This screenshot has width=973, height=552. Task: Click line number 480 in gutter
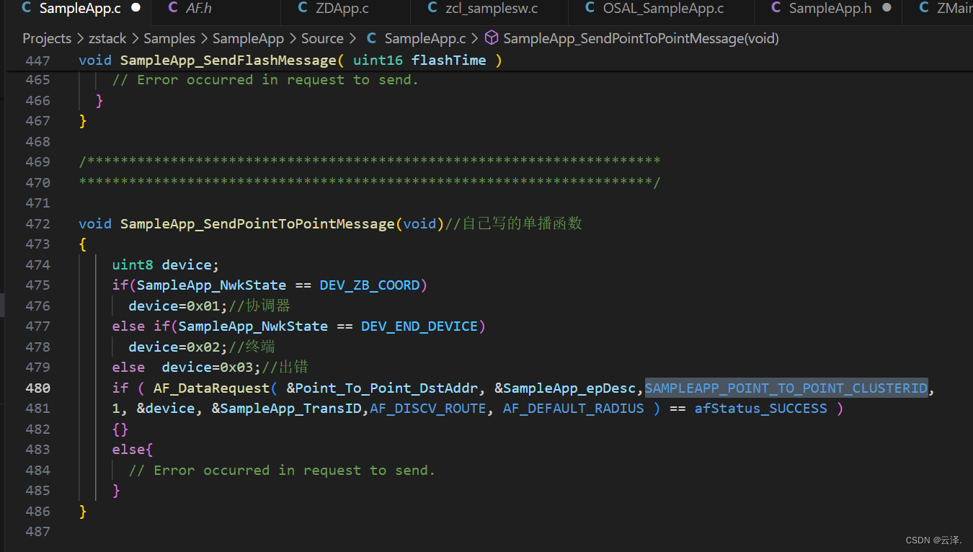coord(37,388)
